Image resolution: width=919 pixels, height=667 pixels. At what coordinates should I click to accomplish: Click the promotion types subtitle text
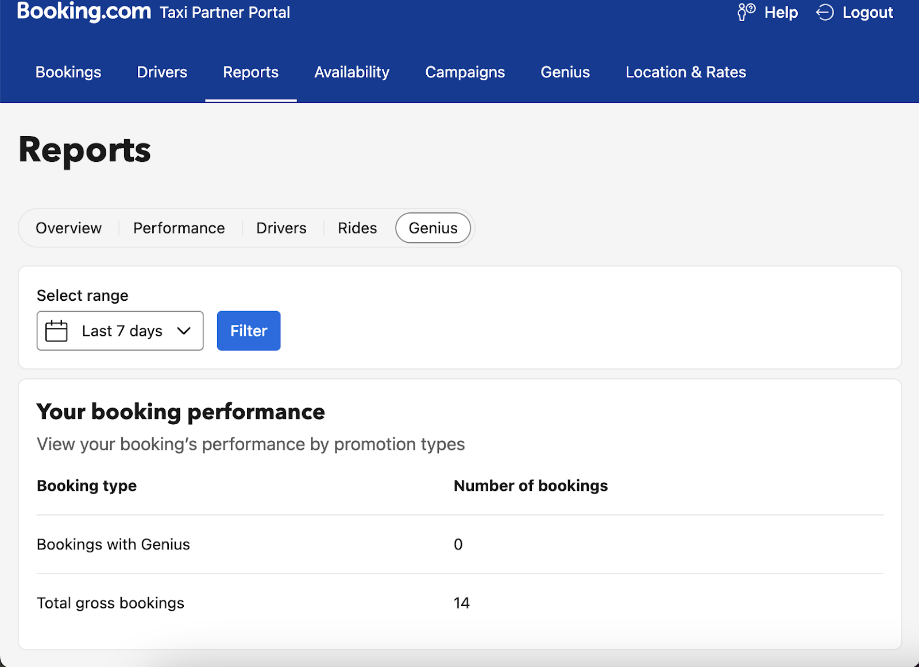coord(251,444)
